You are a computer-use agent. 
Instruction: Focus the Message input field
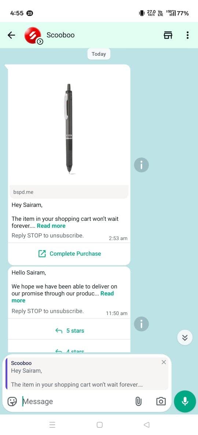(76, 401)
